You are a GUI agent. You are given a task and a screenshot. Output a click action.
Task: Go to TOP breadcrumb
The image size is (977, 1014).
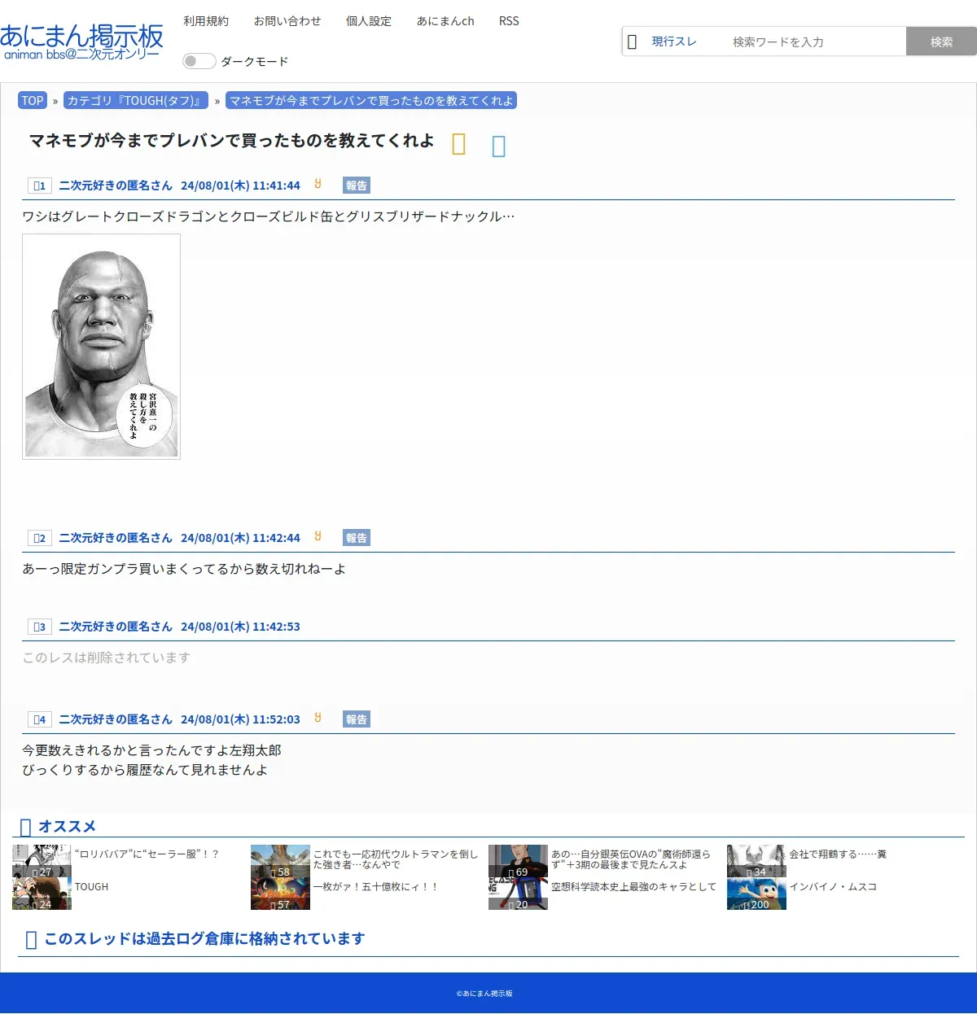tap(33, 101)
